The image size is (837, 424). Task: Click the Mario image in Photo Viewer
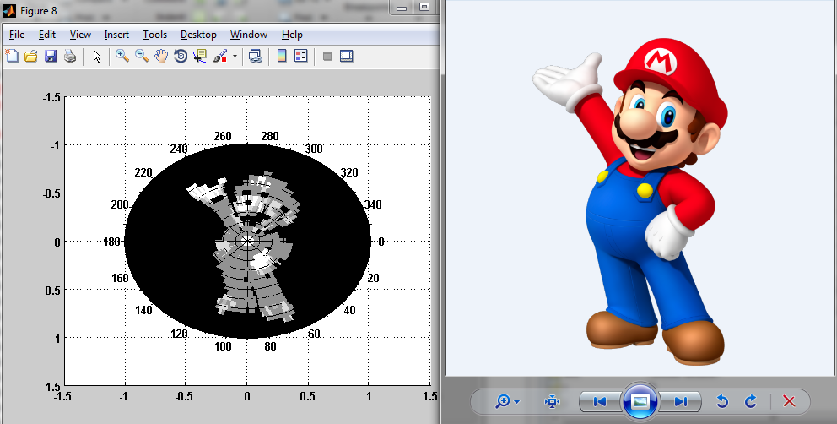630,204
